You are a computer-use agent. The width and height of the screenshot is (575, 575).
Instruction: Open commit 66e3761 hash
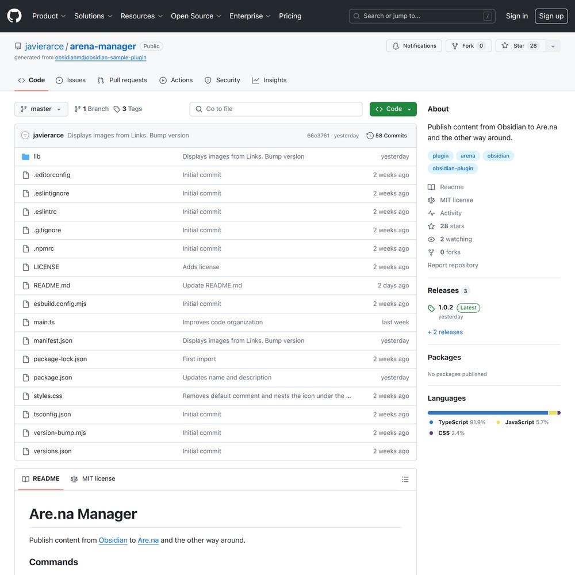[x=318, y=136]
